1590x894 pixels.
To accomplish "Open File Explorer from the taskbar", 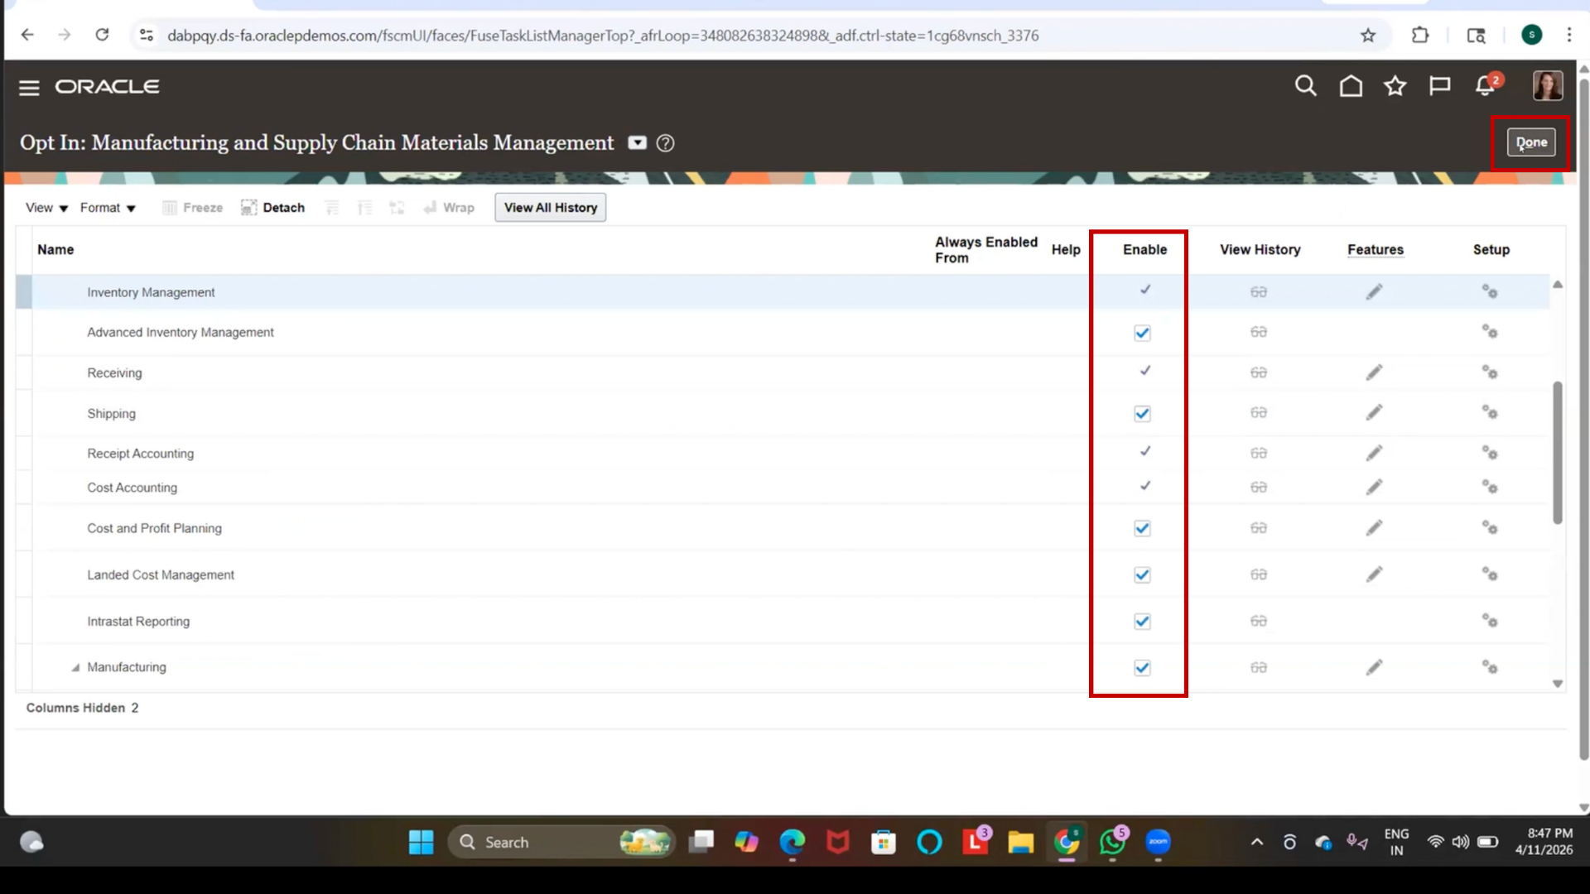I will (x=1020, y=843).
